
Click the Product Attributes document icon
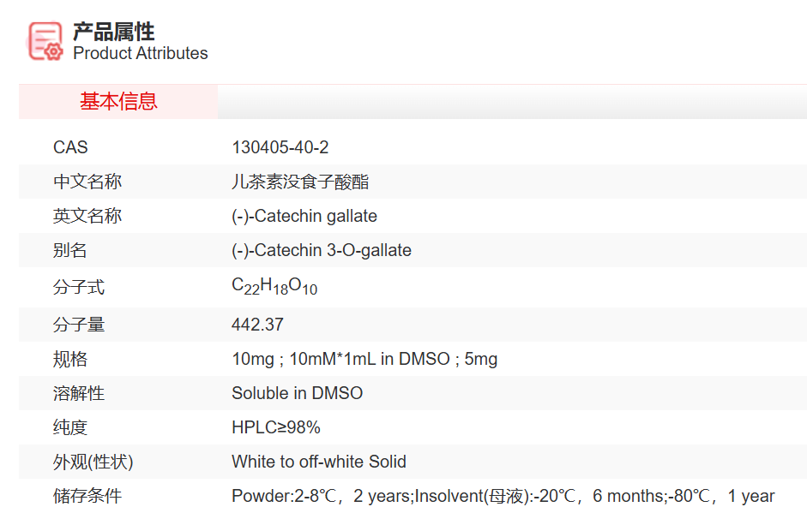pyautogui.click(x=45, y=41)
